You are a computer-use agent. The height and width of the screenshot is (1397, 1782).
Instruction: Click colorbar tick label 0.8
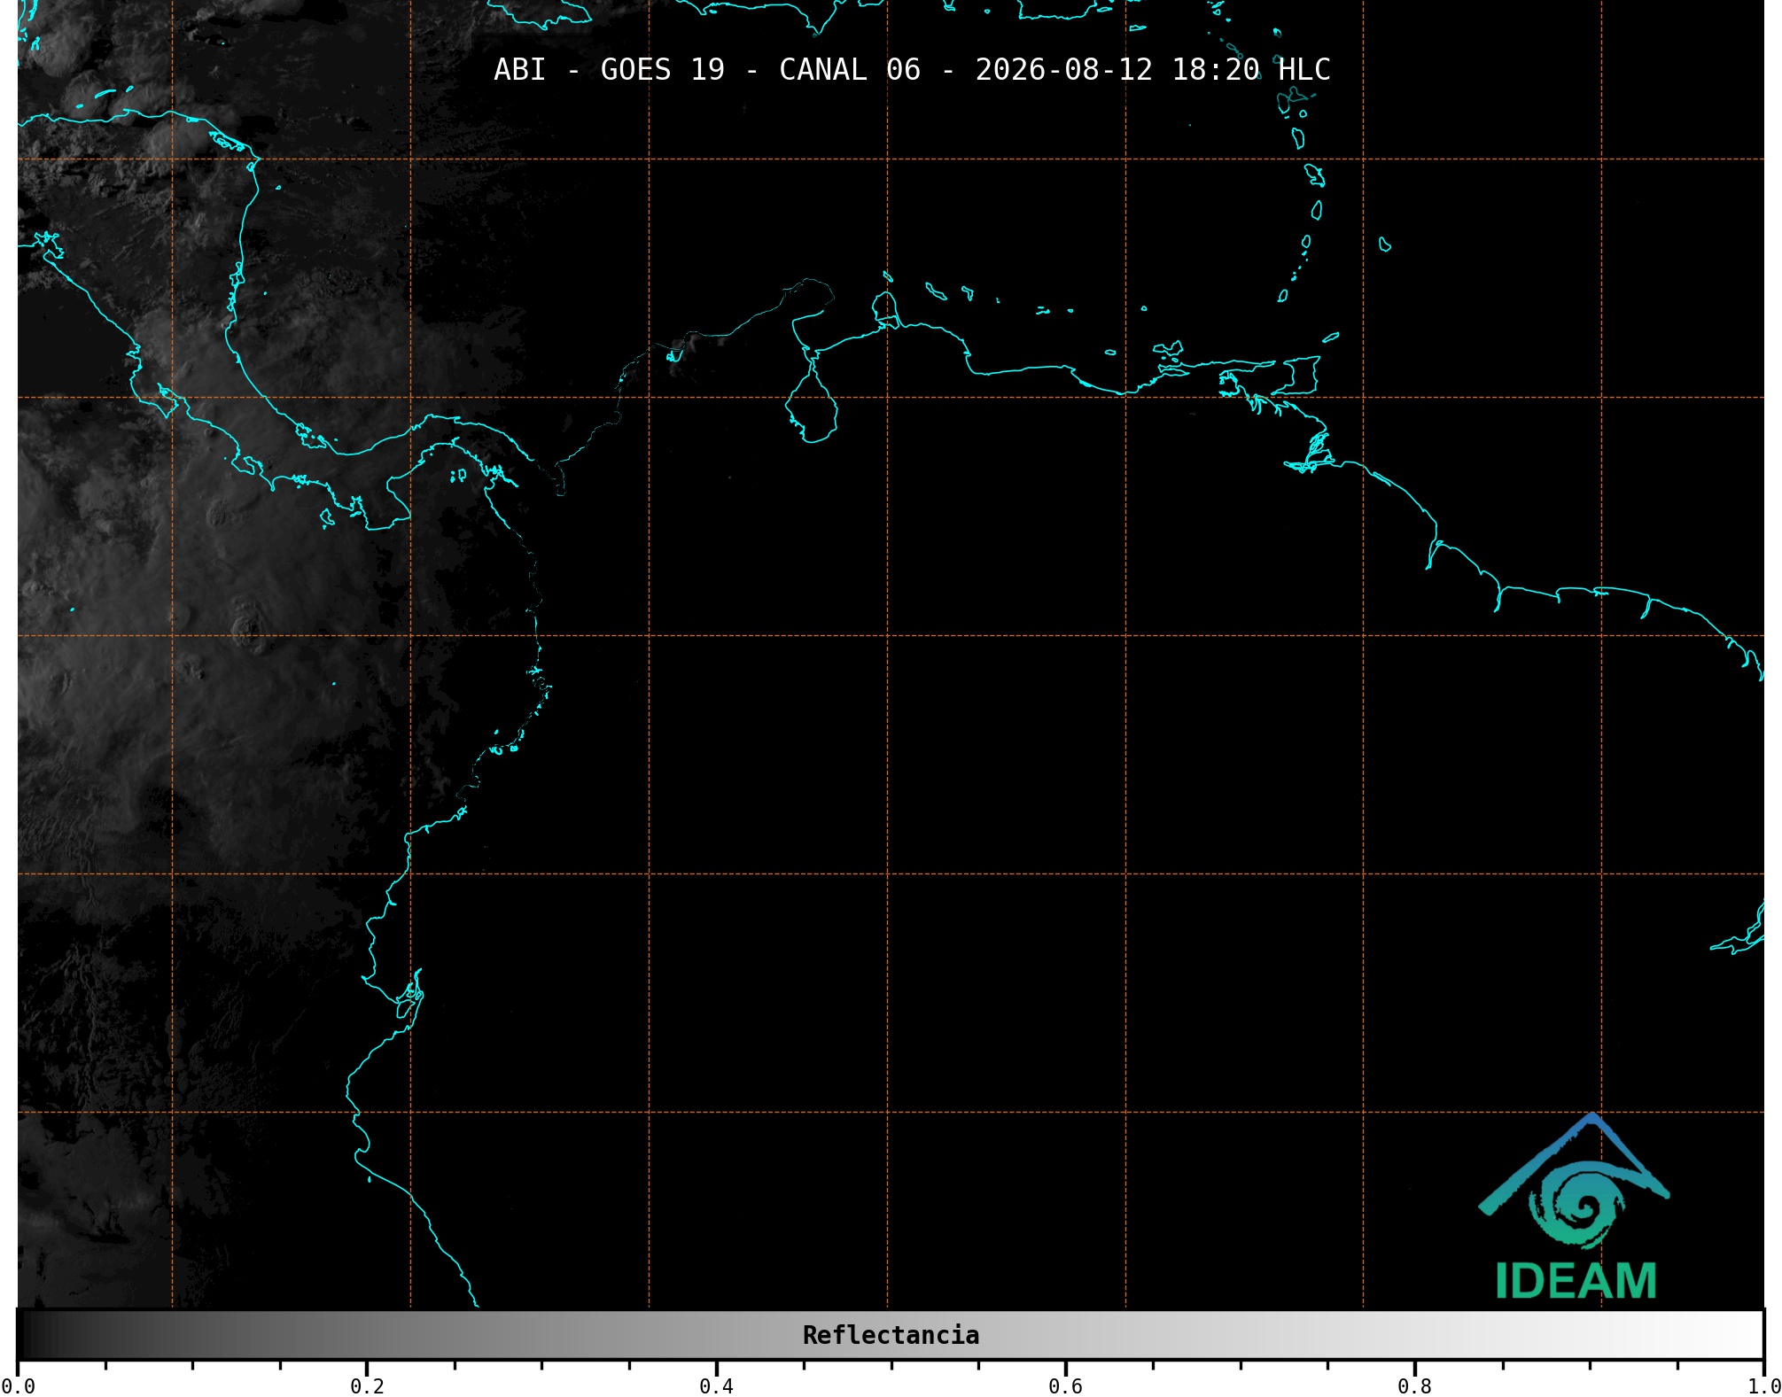coord(1414,1386)
